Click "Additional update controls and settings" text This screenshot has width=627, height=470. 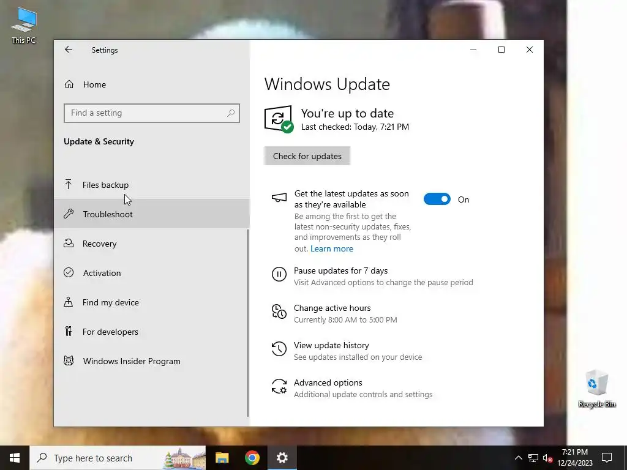(363, 395)
